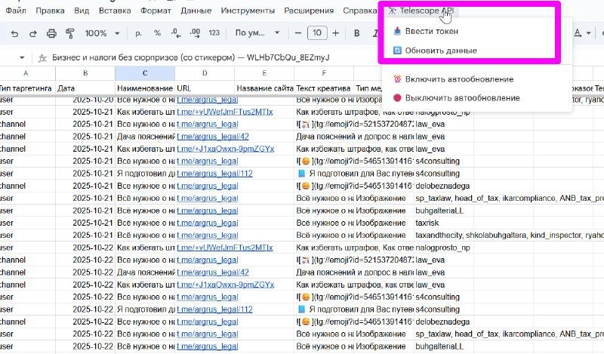The height and width of the screenshot is (354, 604).
Task: Click the token icon beside Ввести токен
Action: click(x=397, y=31)
